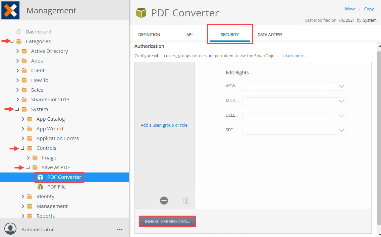This screenshot has width=381, height=237.
Task: Select the SECURITY tab
Action: pyautogui.click(x=230, y=35)
